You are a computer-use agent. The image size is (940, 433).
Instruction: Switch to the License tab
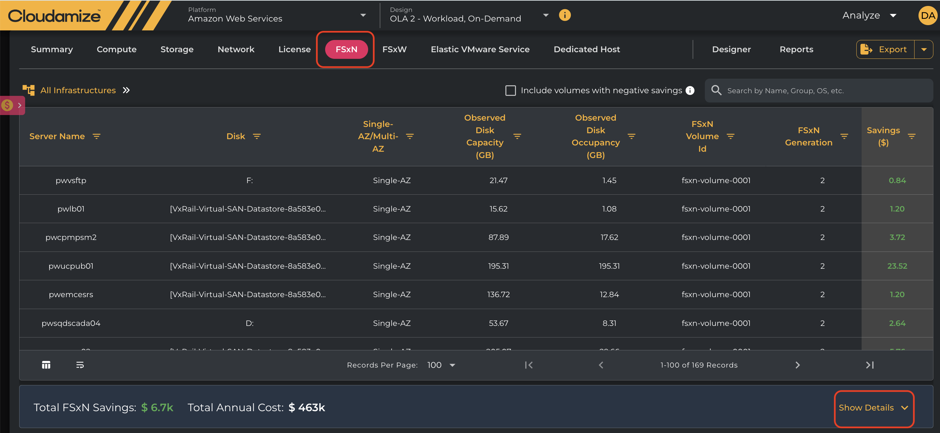[x=294, y=49]
